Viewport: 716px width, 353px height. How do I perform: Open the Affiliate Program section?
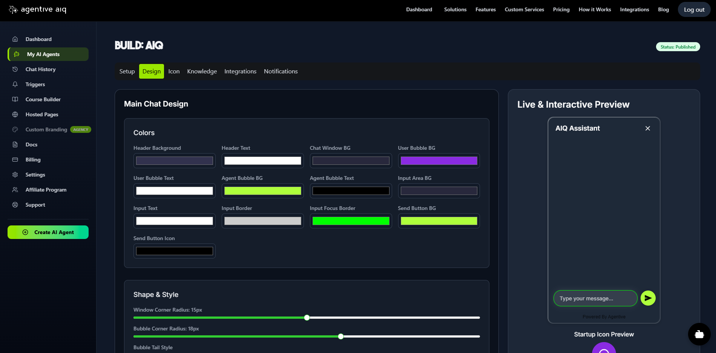(46, 190)
